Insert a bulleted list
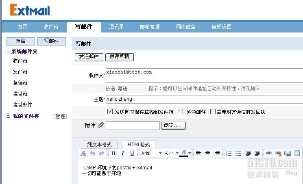The width and height of the screenshot is (303, 184). [x=238, y=154]
